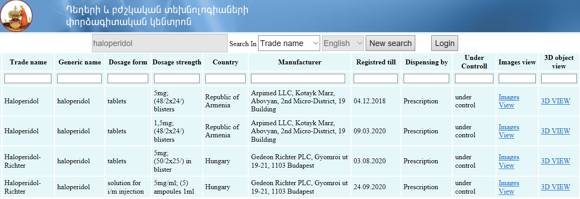Click the Dosage strength column filter box

coord(177,79)
